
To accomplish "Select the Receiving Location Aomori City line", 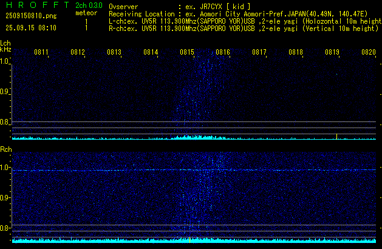I will [x=238, y=14].
